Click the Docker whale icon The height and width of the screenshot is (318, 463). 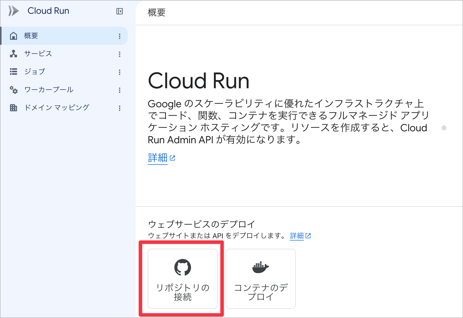click(x=261, y=267)
